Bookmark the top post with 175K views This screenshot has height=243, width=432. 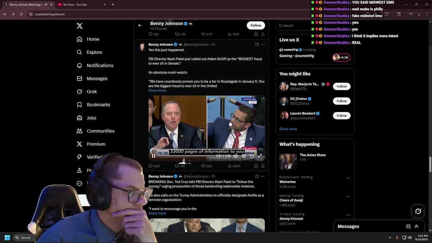click(256, 34)
